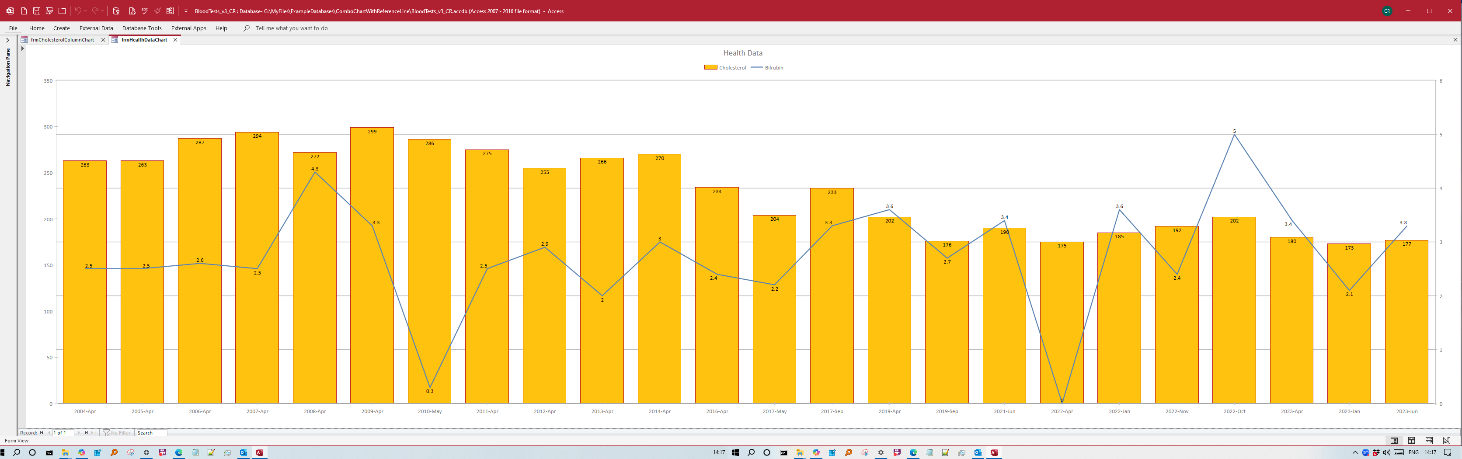Go to last record button
Image resolution: width=1462 pixels, height=459 pixels.
click(86, 432)
